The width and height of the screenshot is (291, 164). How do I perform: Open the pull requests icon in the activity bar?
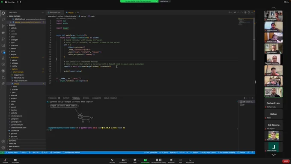pos(3,77)
